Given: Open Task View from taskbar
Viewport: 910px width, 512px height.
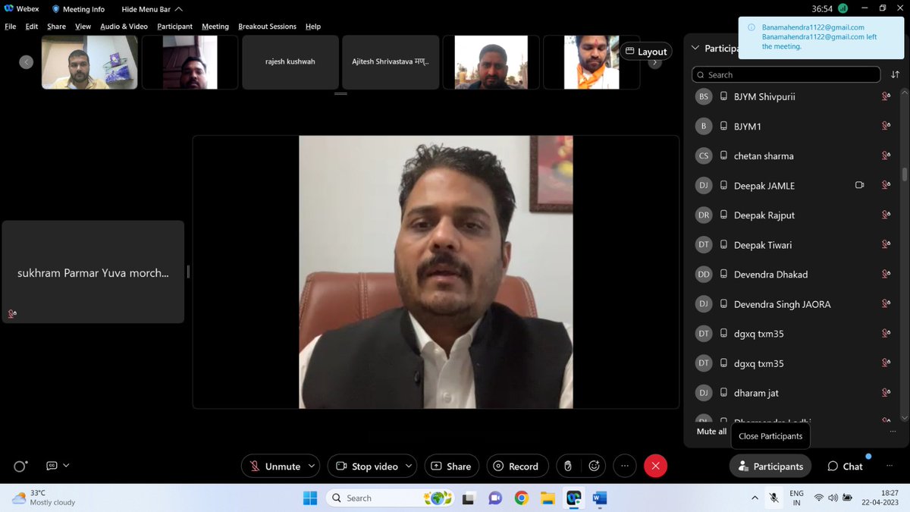Looking at the screenshot, I should pos(469,498).
